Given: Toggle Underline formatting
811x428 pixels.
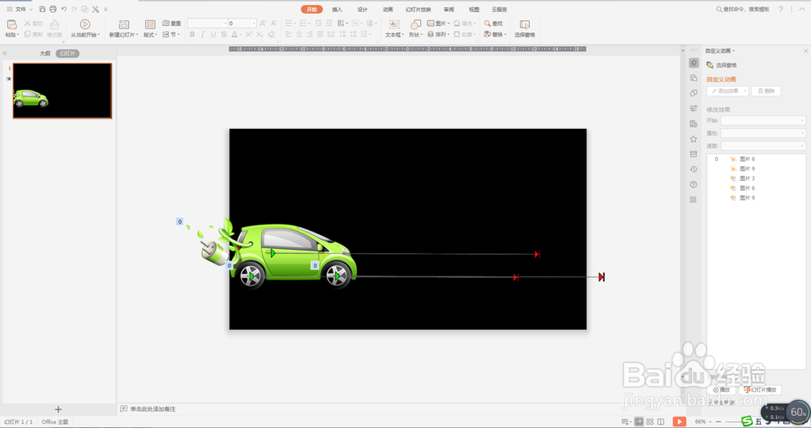Looking at the screenshot, I should click(x=213, y=35).
